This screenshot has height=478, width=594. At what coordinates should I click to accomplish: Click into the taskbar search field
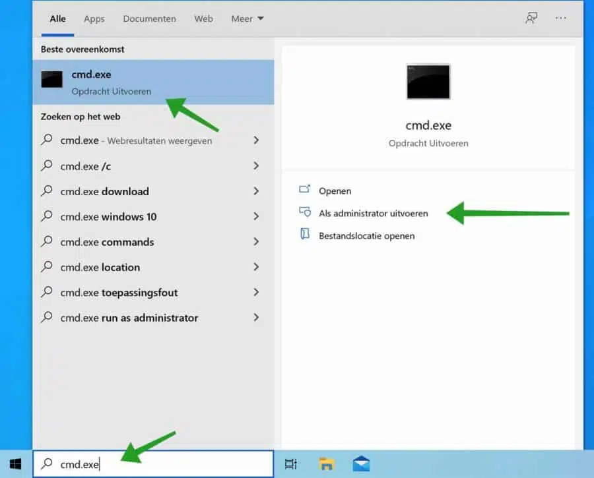[153, 463]
